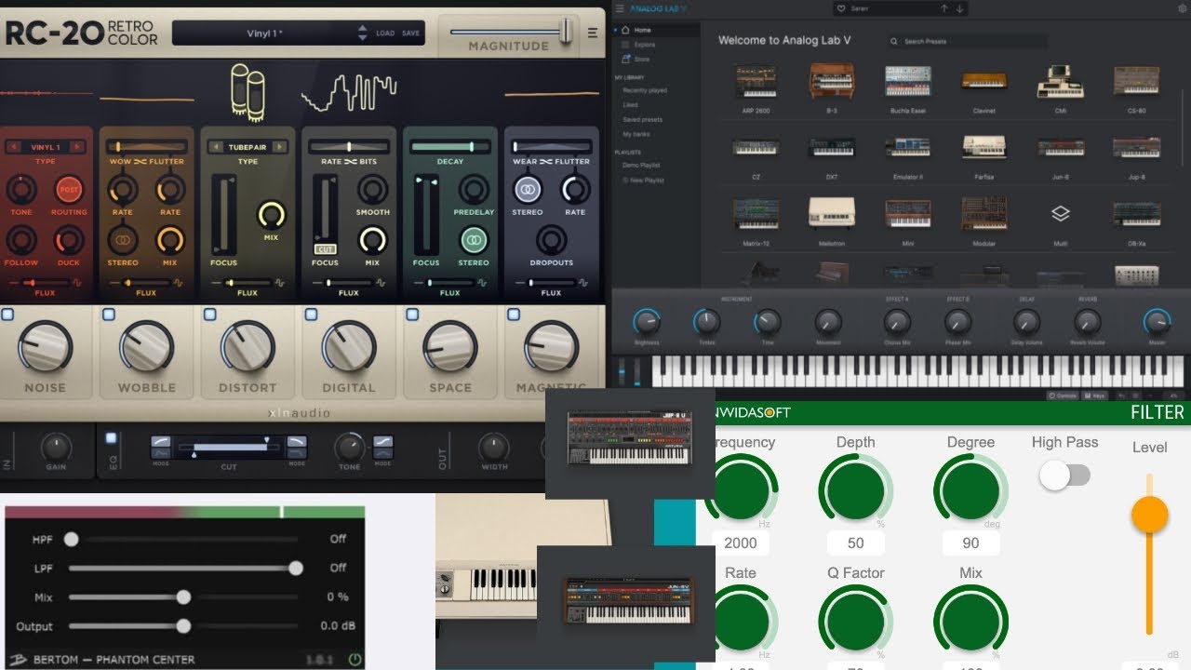Click the Home house icon in Analog Lab sidebar

625,31
